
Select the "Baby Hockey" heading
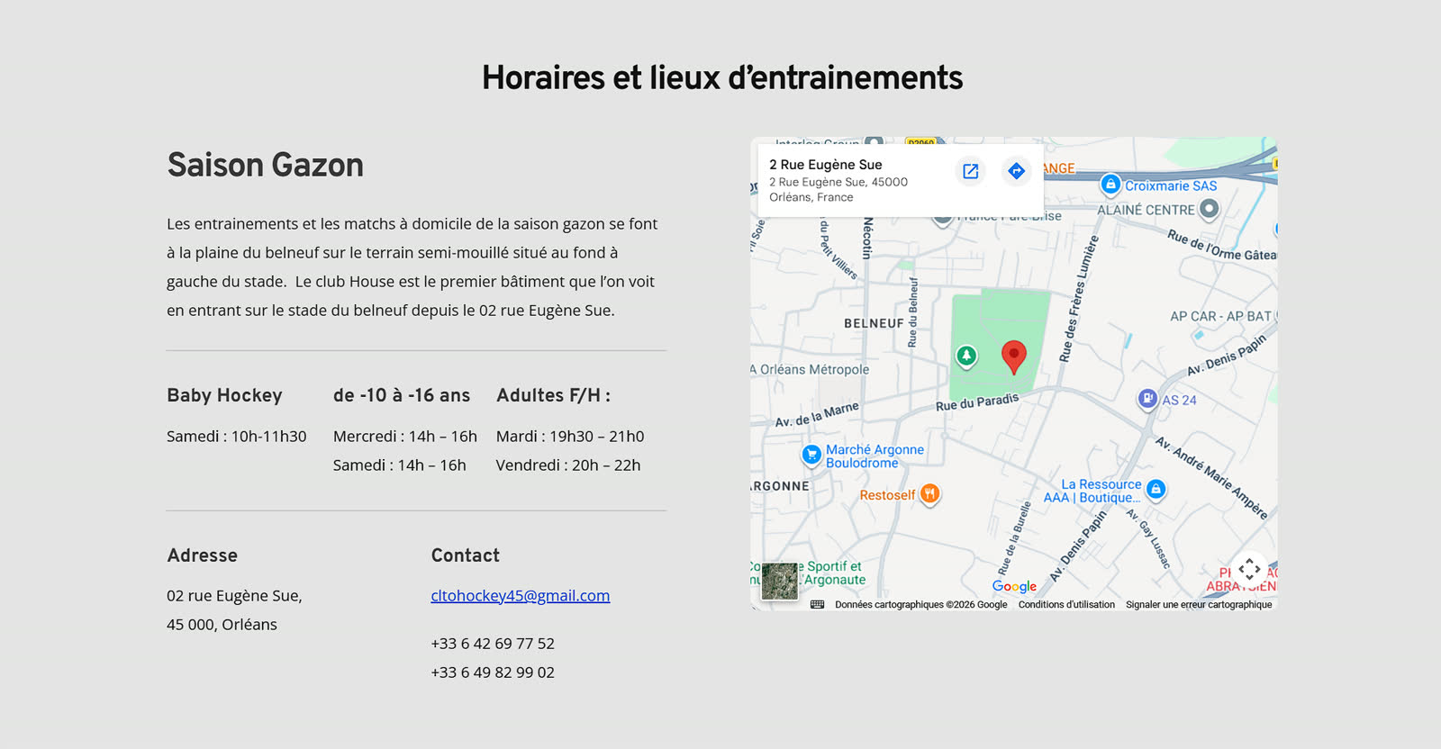[x=224, y=395]
